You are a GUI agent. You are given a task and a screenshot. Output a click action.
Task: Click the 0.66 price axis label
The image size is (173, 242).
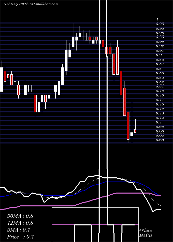[160, 136]
